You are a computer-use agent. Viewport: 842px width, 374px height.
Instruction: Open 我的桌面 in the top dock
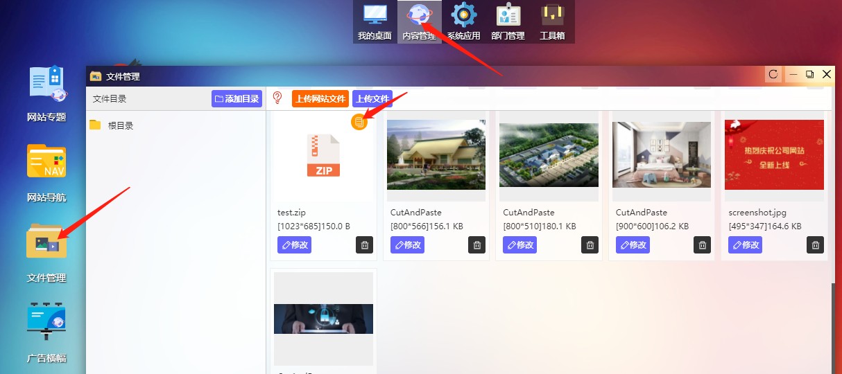tap(375, 21)
